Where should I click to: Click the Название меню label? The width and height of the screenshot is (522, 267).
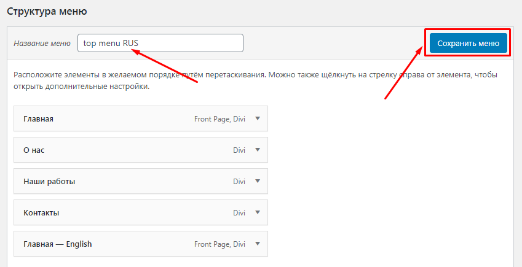[x=42, y=43]
